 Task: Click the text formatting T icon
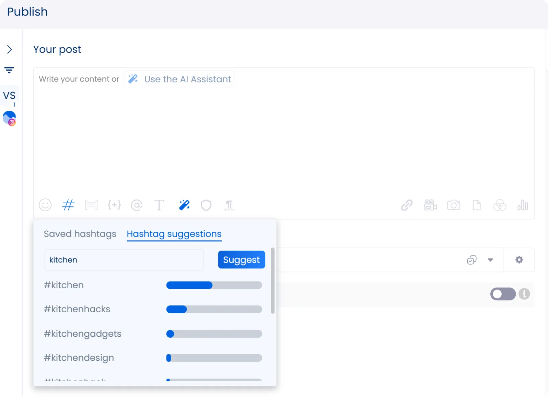click(x=159, y=205)
